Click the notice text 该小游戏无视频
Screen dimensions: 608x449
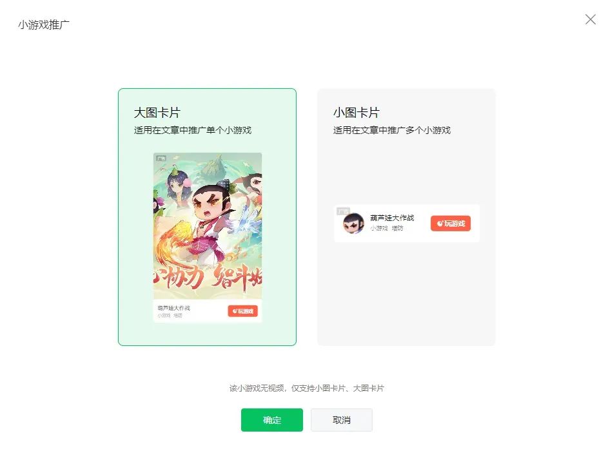pyautogui.click(x=257, y=388)
